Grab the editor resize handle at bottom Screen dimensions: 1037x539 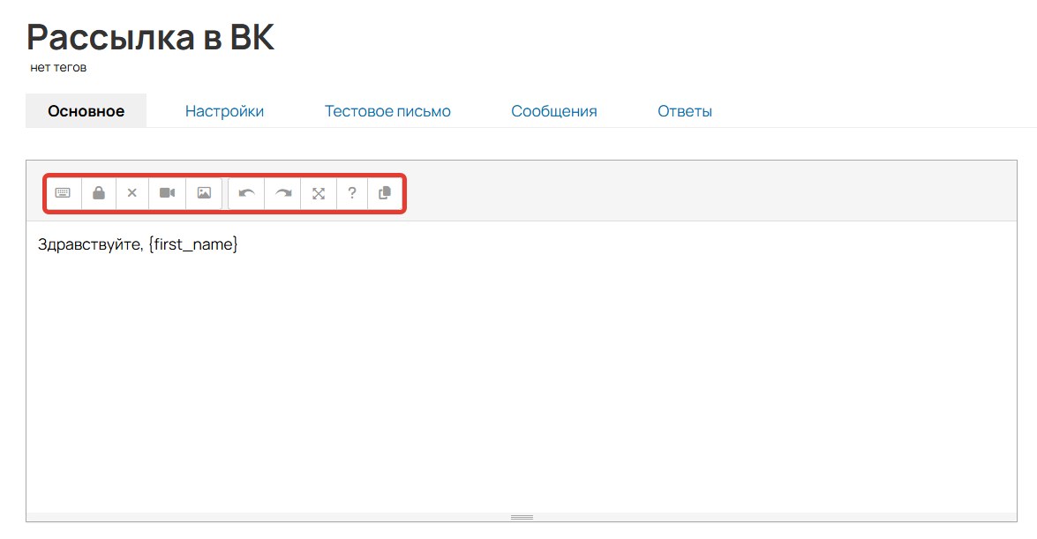[522, 517]
